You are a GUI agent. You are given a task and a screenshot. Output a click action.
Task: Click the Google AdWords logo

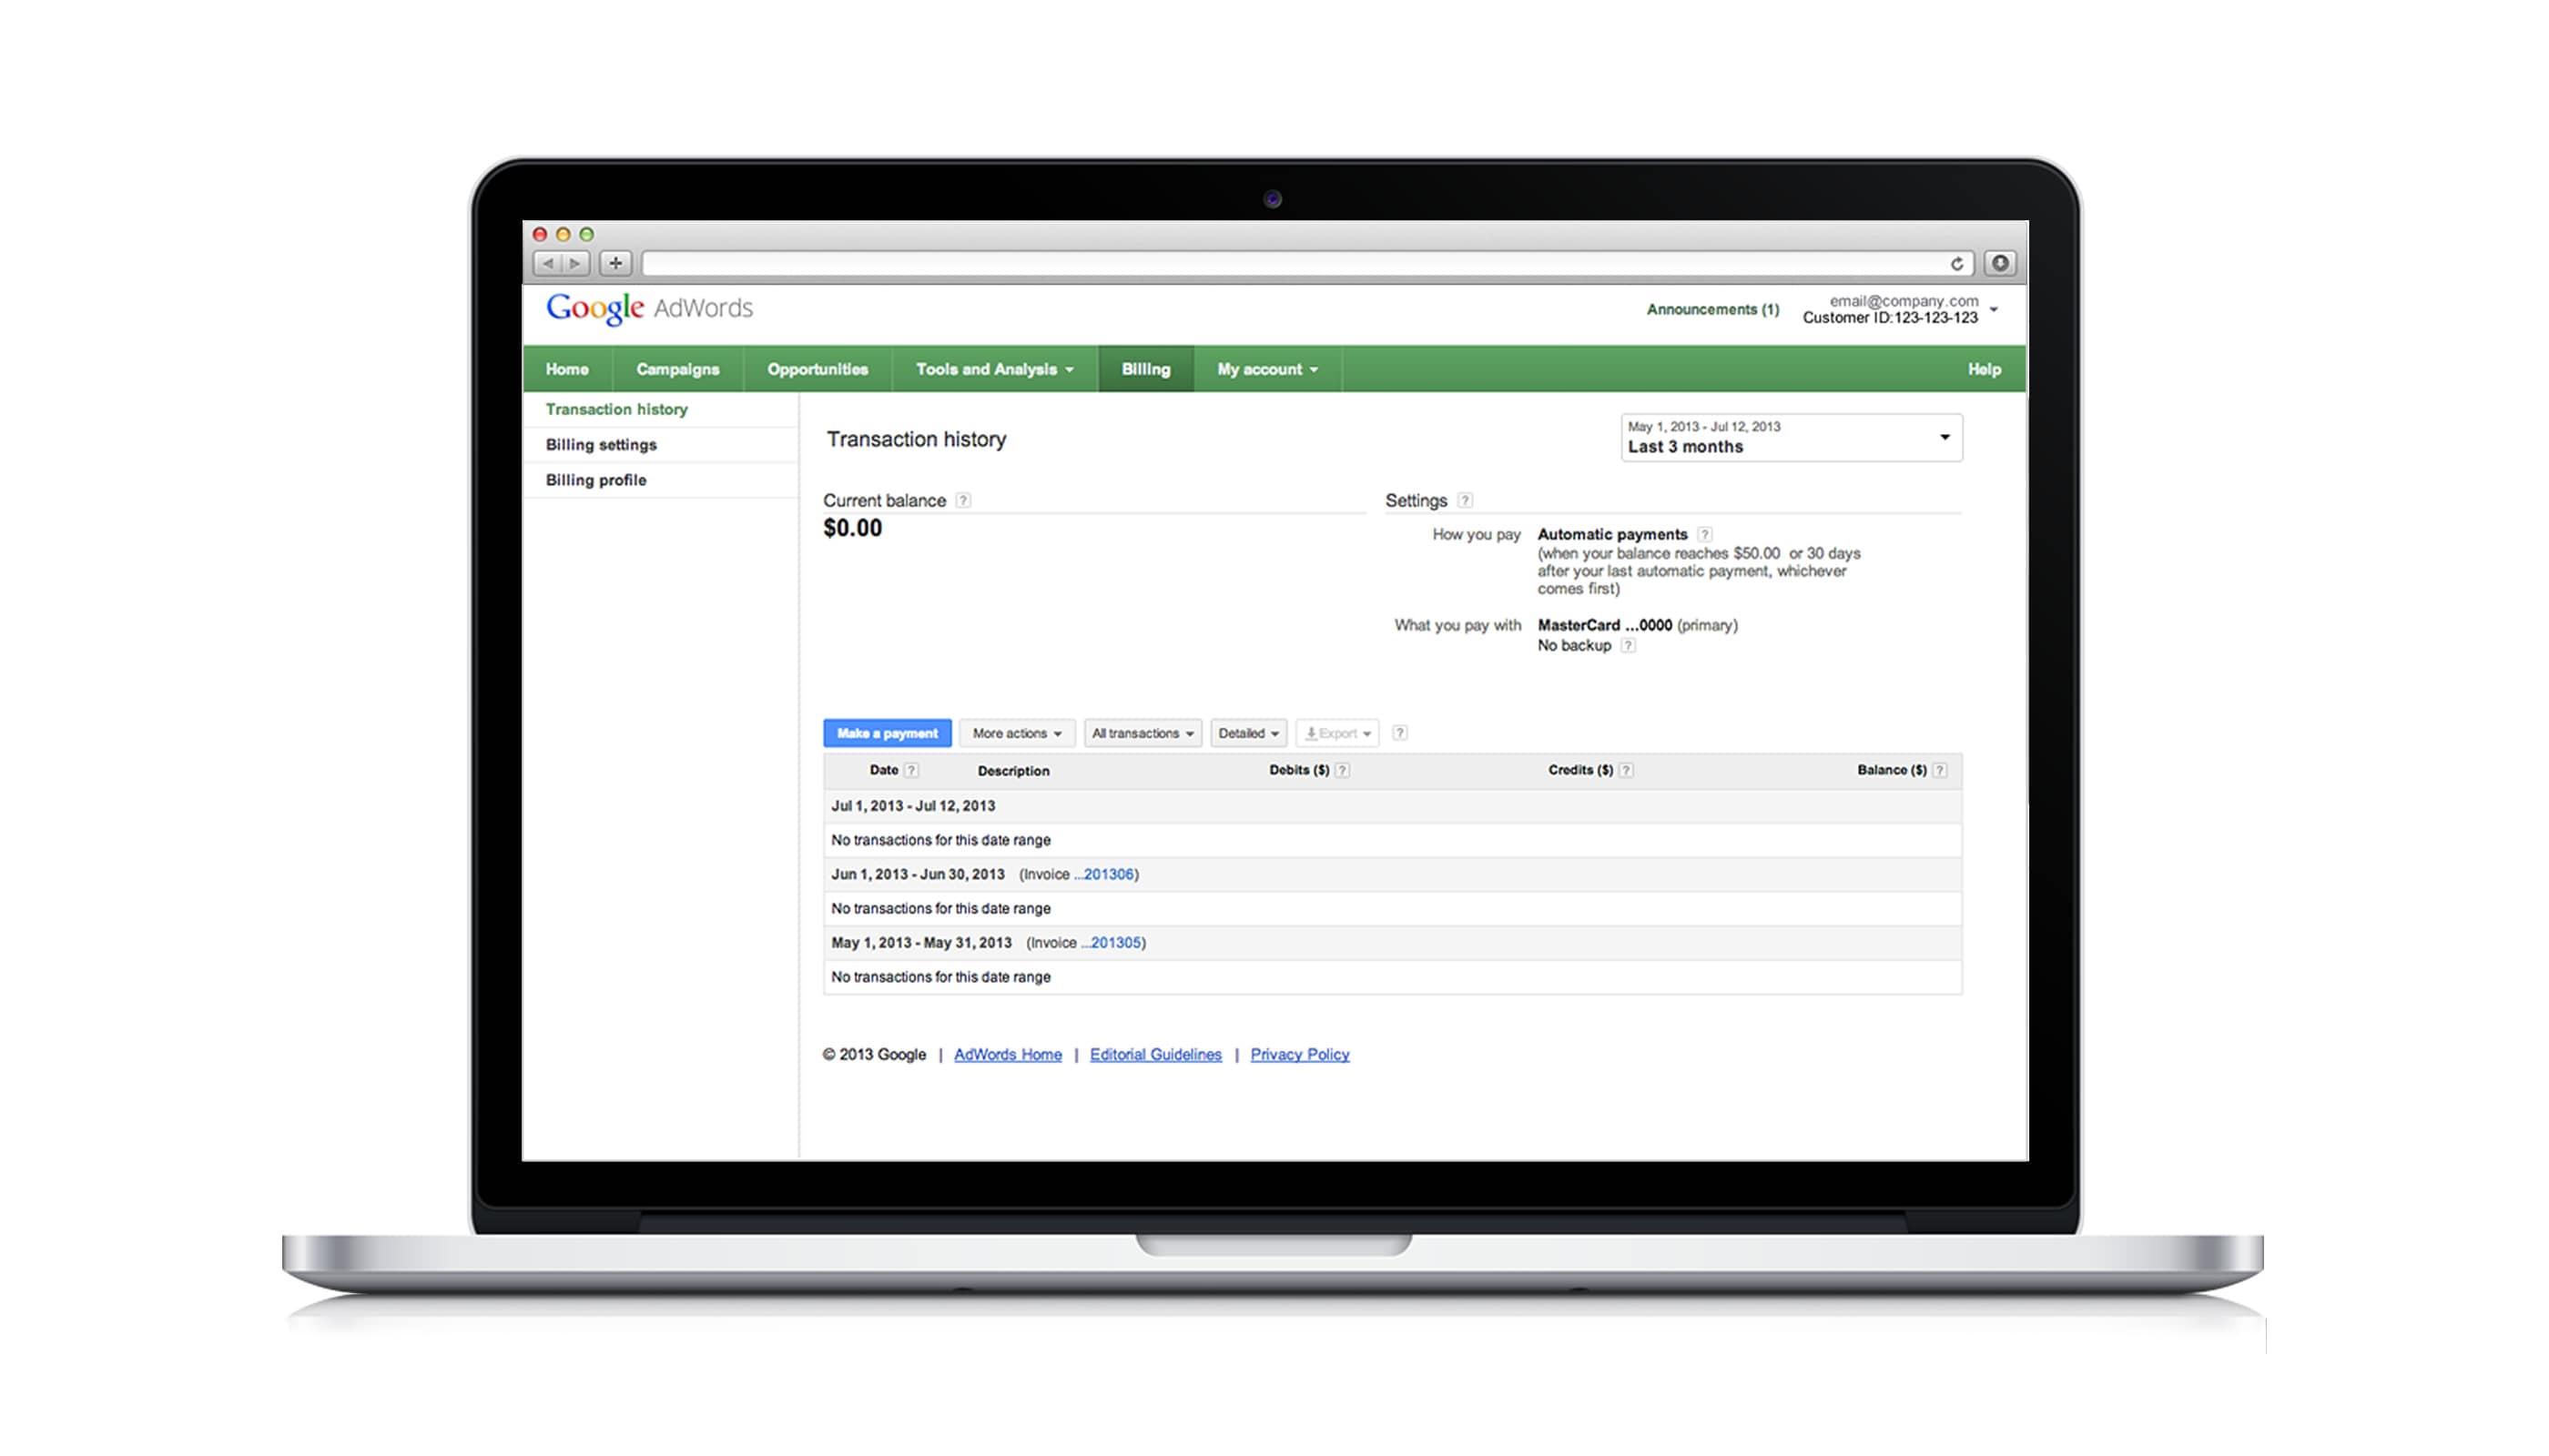649,309
